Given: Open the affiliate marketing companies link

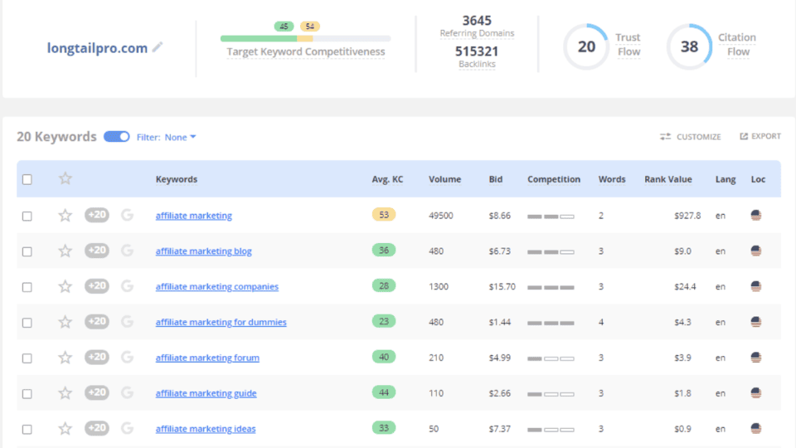Looking at the screenshot, I should tap(216, 286).
